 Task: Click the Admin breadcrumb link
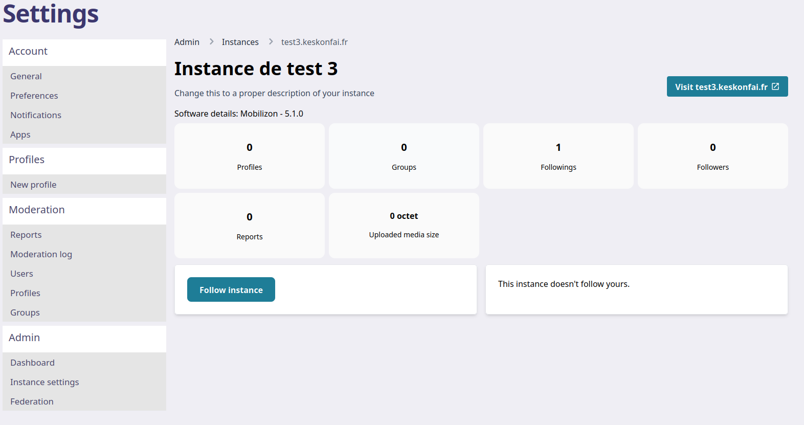coord(187,42)
